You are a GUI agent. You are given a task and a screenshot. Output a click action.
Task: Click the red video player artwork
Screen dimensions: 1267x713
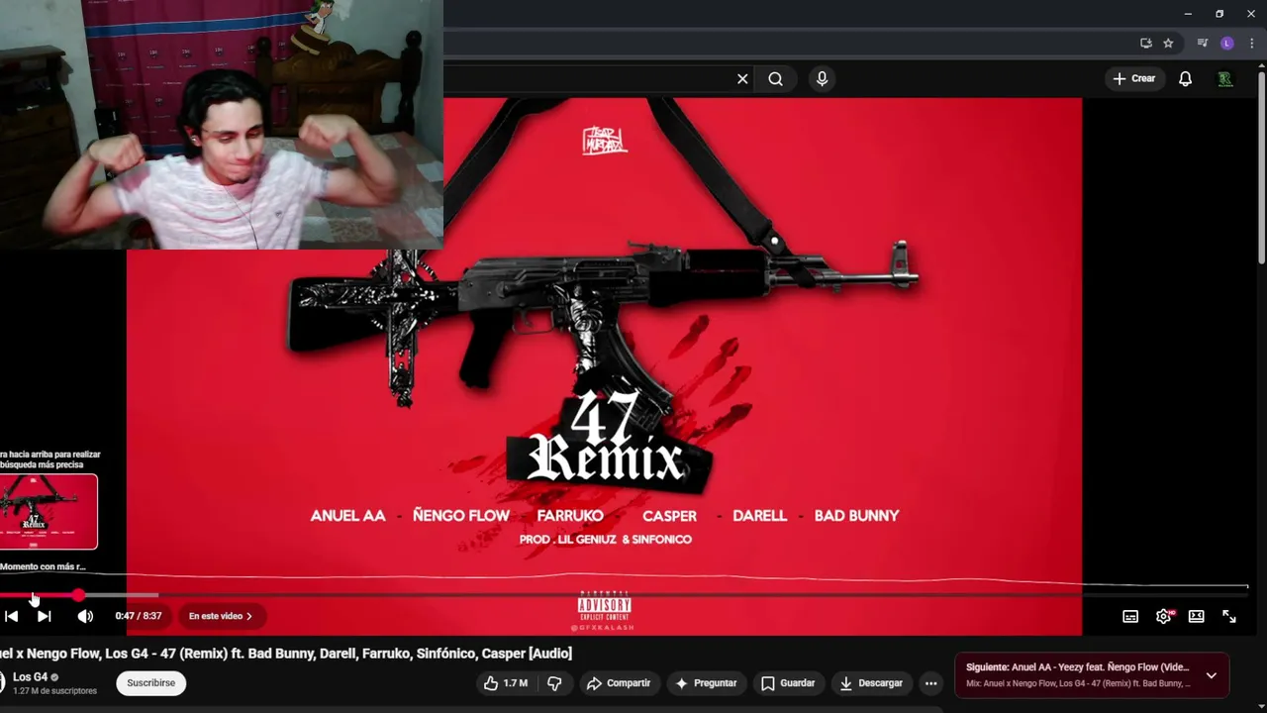604,366
